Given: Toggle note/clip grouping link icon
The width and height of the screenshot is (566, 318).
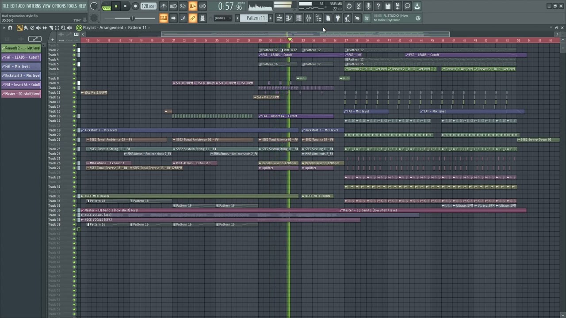Looking at the screenshot, I should tap(193, 18).
